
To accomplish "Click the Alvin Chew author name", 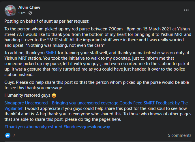I will pos(29,7).
